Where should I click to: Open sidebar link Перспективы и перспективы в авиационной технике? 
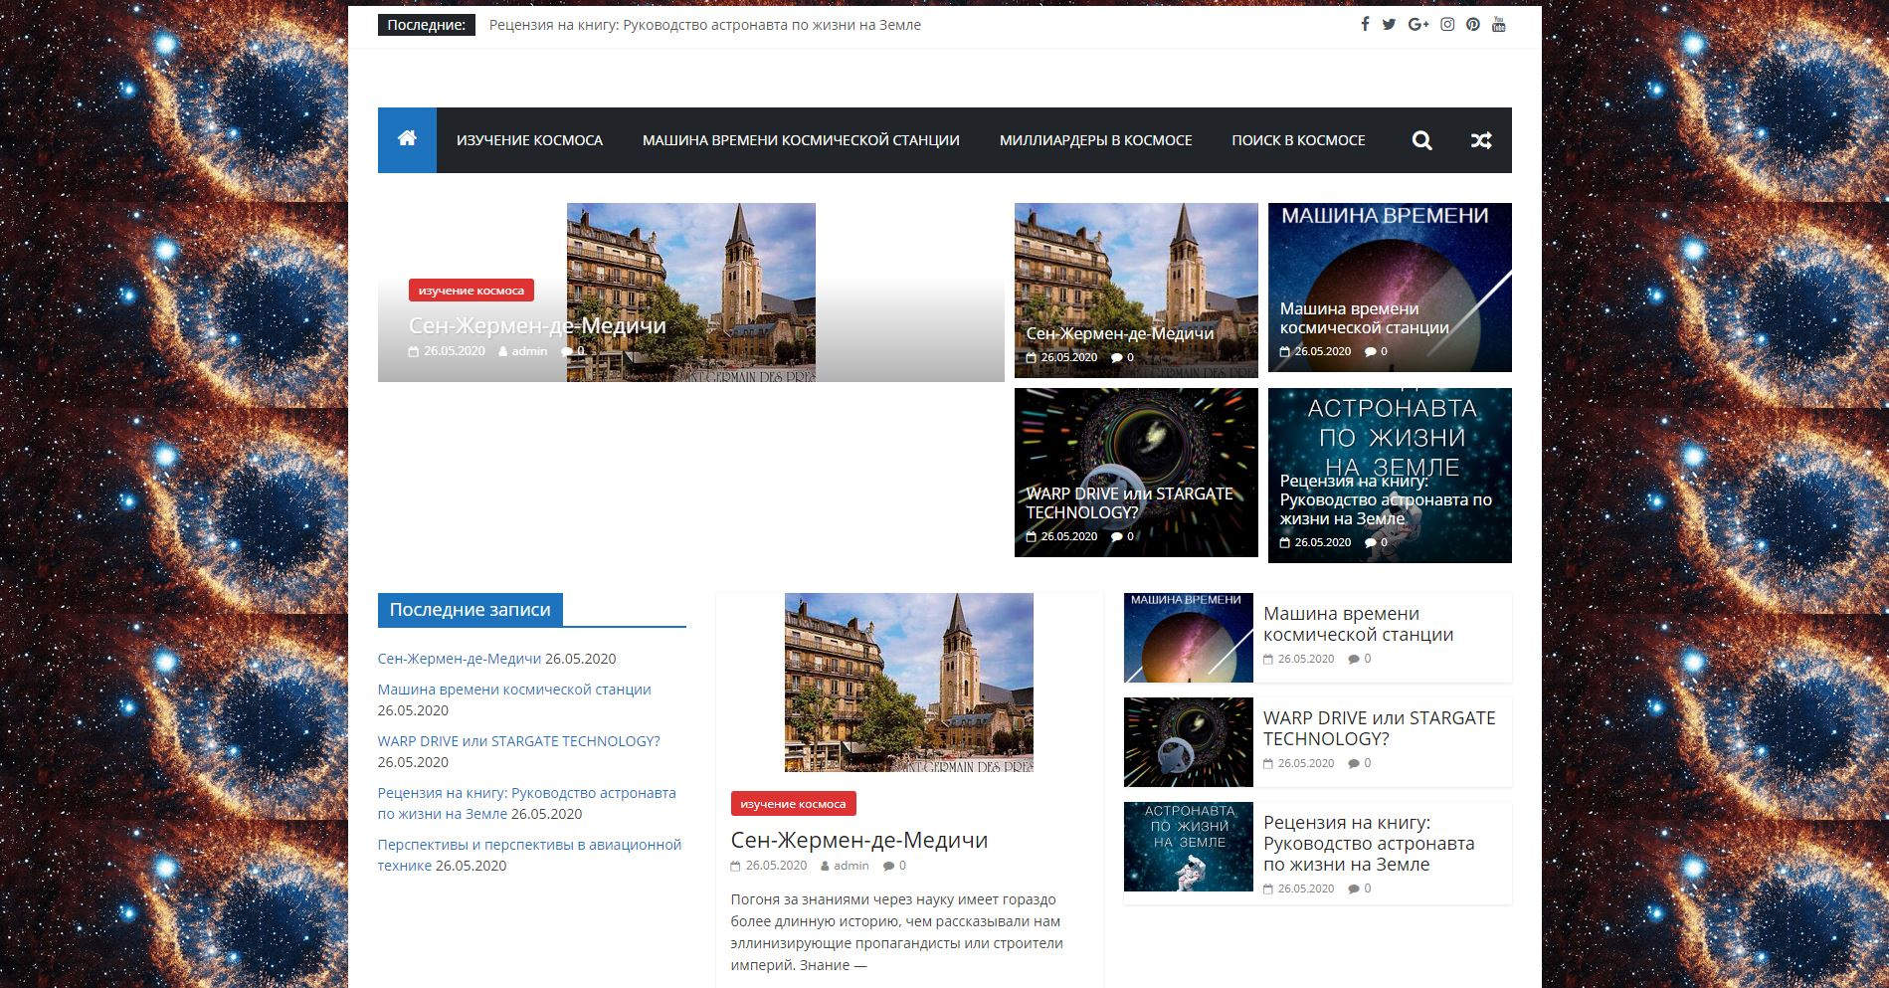529,855
